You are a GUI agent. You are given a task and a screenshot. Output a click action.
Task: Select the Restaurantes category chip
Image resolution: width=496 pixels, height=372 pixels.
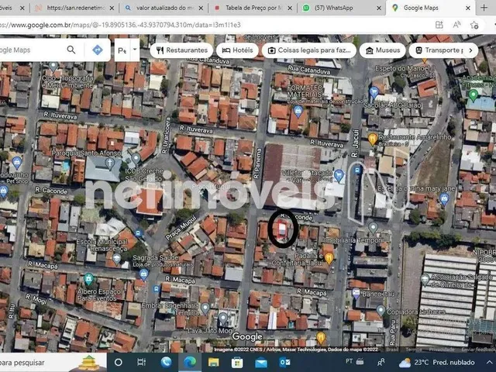181,50
